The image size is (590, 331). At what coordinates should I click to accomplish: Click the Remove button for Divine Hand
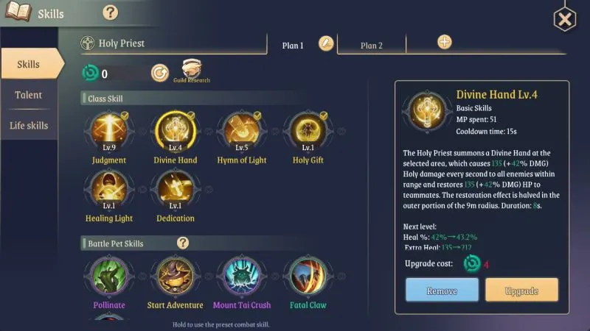pyautogui.click(x=442, y=290)
